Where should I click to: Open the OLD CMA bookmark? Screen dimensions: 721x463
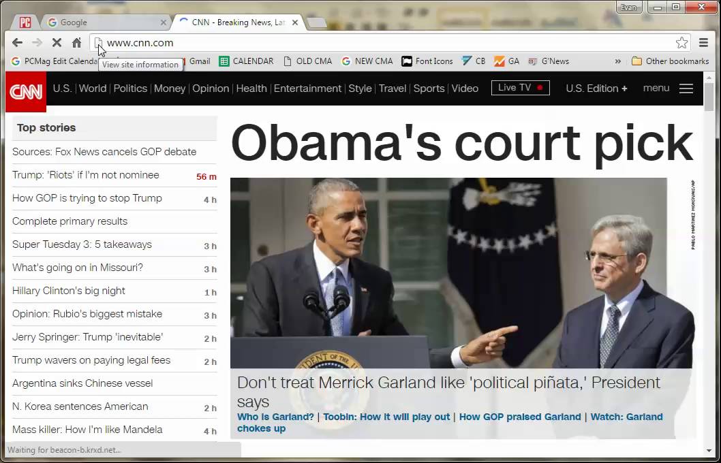[x=307, y=61]
